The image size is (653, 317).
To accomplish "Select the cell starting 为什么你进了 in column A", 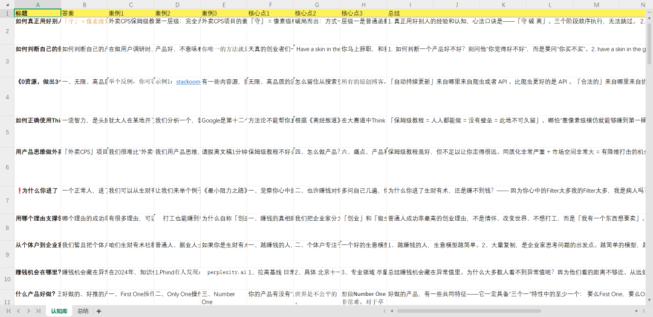I will tap(38, 200).
